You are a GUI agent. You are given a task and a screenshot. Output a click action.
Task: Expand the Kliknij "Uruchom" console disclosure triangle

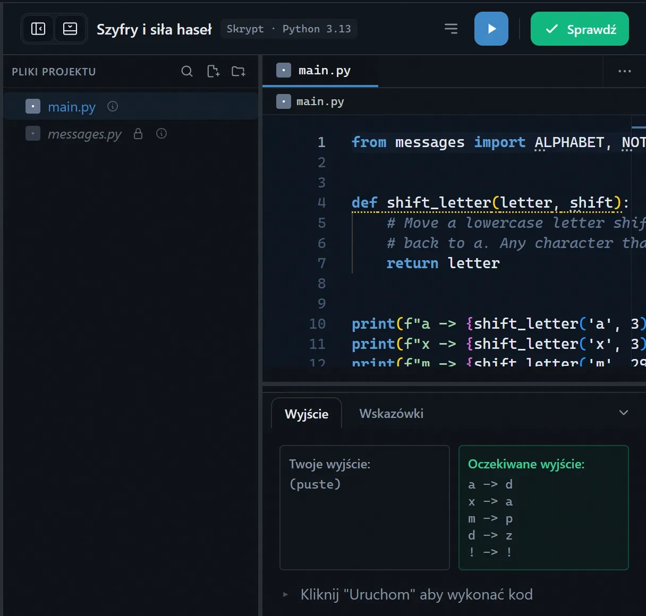[x=286, y=595]
